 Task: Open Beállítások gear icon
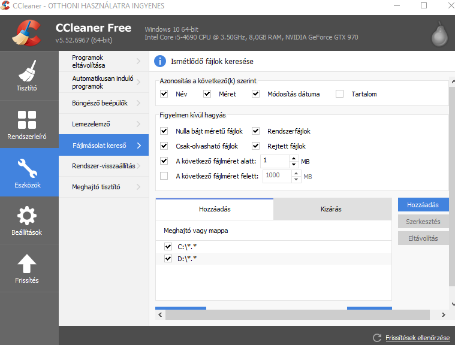[27, 216]
